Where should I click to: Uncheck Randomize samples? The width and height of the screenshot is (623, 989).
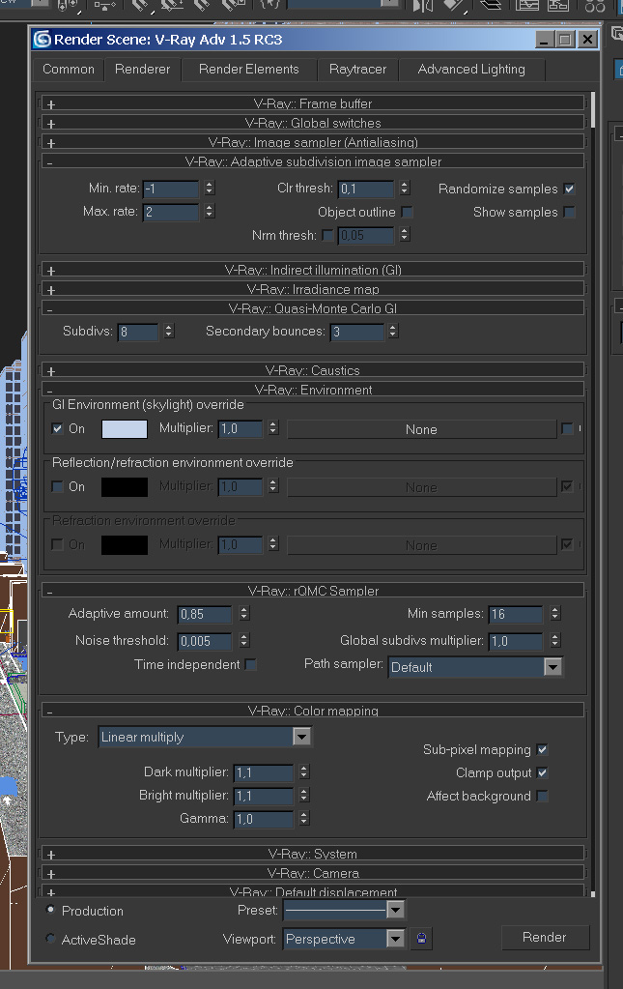(x=570, y=189)
